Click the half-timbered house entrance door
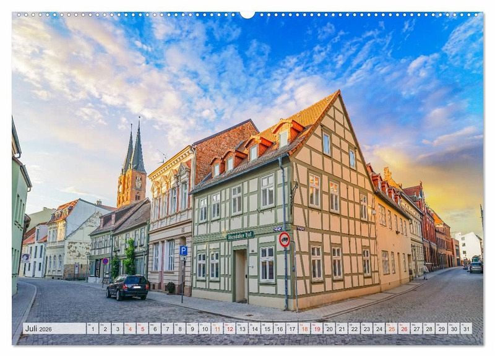The image size is (495, 357). tap(241, 275)
